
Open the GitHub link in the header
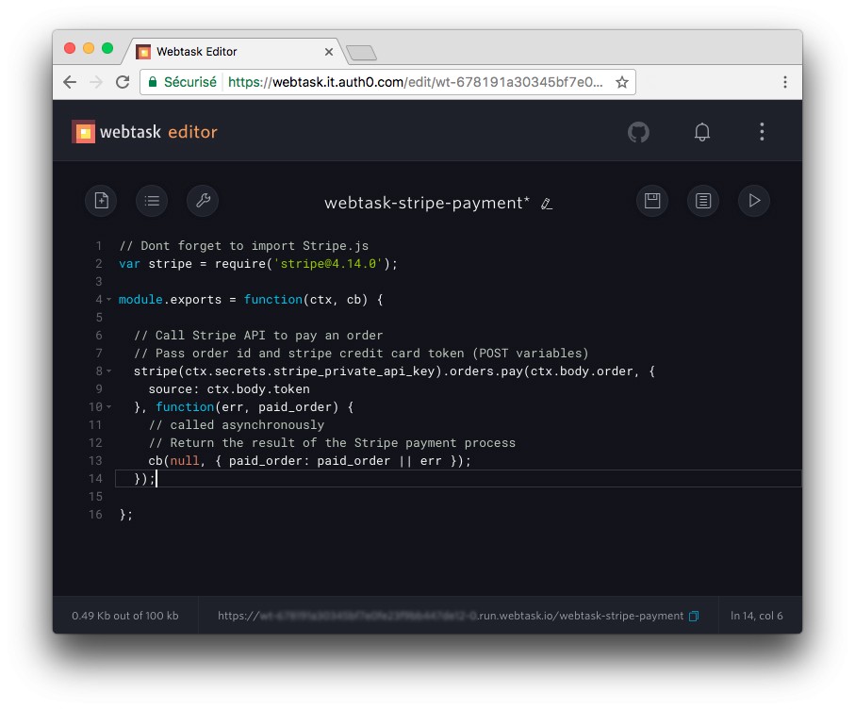coord(638,132)
